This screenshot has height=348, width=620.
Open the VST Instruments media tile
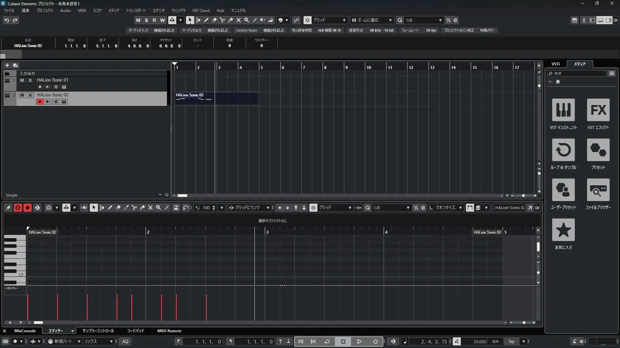pyautogui.click(x=563, y=110)
